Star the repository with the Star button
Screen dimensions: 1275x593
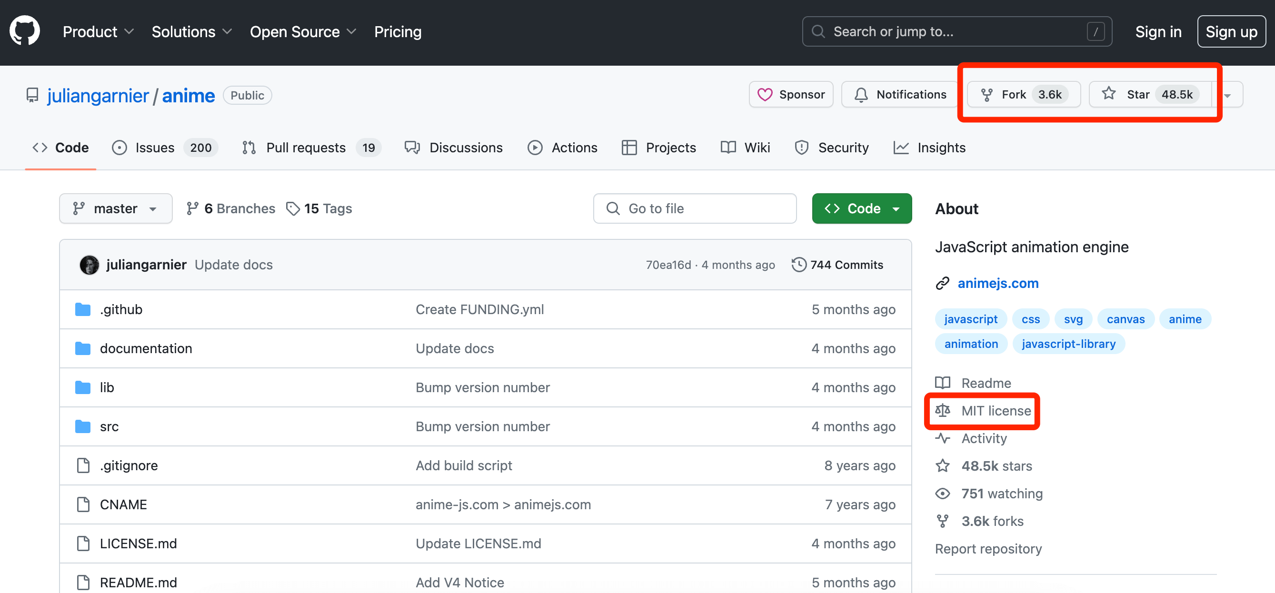[1150, 94]
